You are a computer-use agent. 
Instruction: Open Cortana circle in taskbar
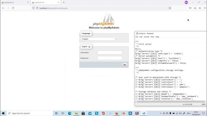coord(56,113)
